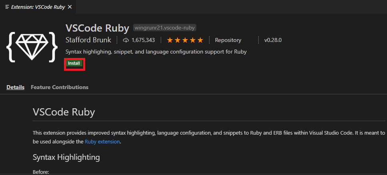
Task: Click the Install button
Action: tap(74, 64)
